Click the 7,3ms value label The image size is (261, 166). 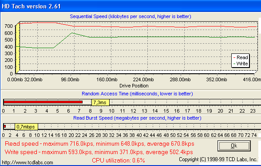point(100,102)
